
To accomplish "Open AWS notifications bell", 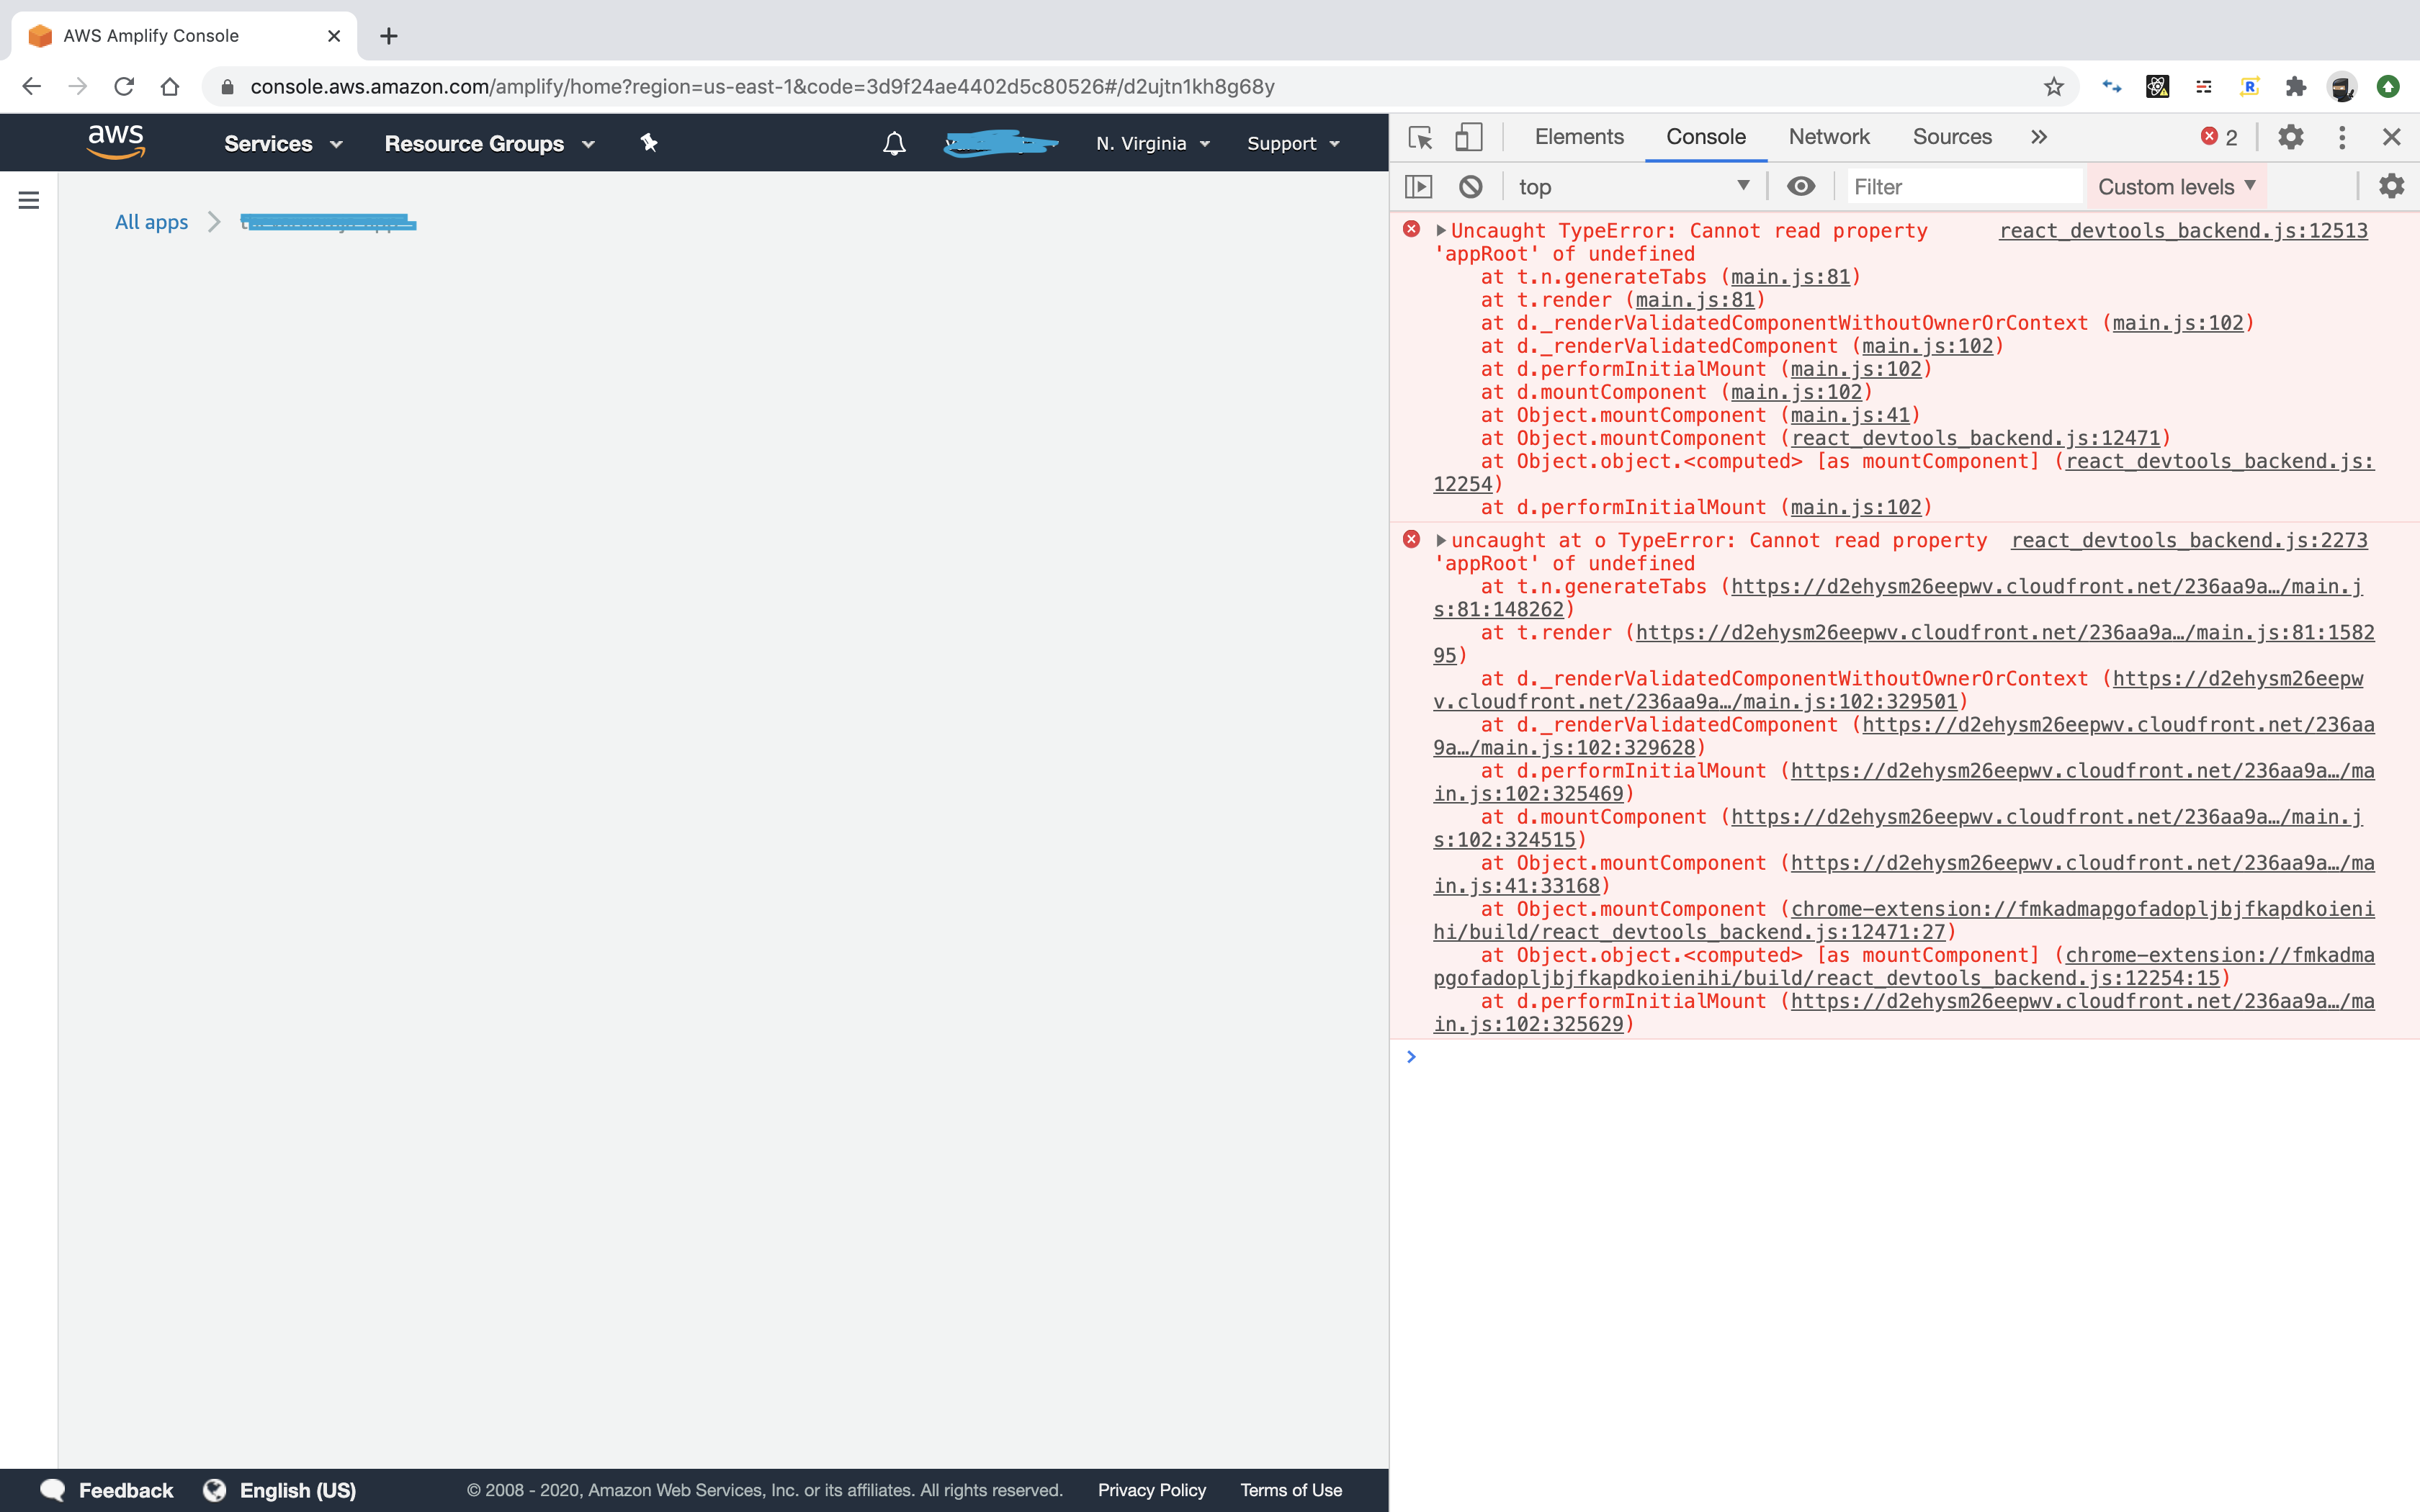I will (892, 143).
